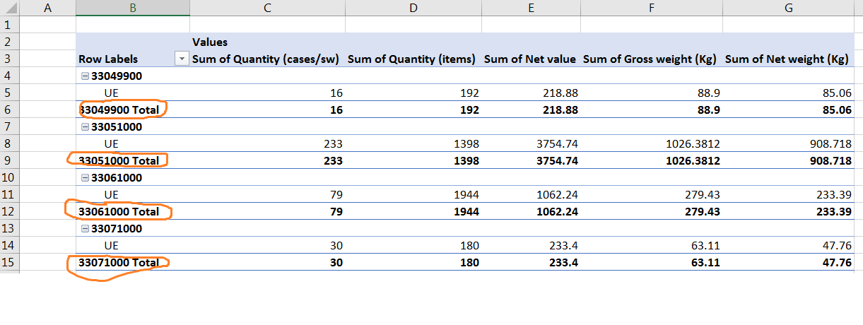Select column E header
The width and height of the screenshot is (863, 325).
coord(530,8)
